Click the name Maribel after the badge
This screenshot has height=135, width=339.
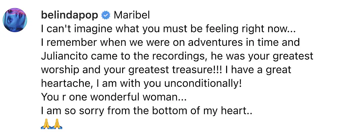point(132,15)
